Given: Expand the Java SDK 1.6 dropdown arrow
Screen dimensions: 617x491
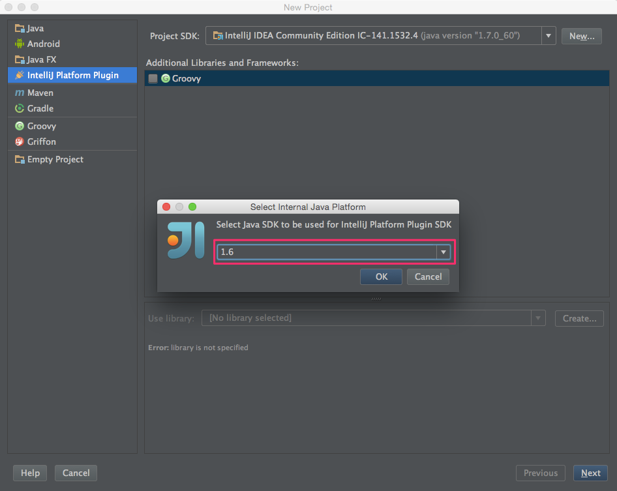Looking at the screenshot, I should pos(443,252).
